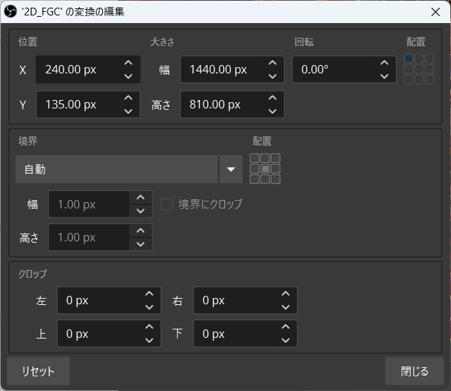
Task: Decrease the 高さ size height value
Action: point(272,111)
